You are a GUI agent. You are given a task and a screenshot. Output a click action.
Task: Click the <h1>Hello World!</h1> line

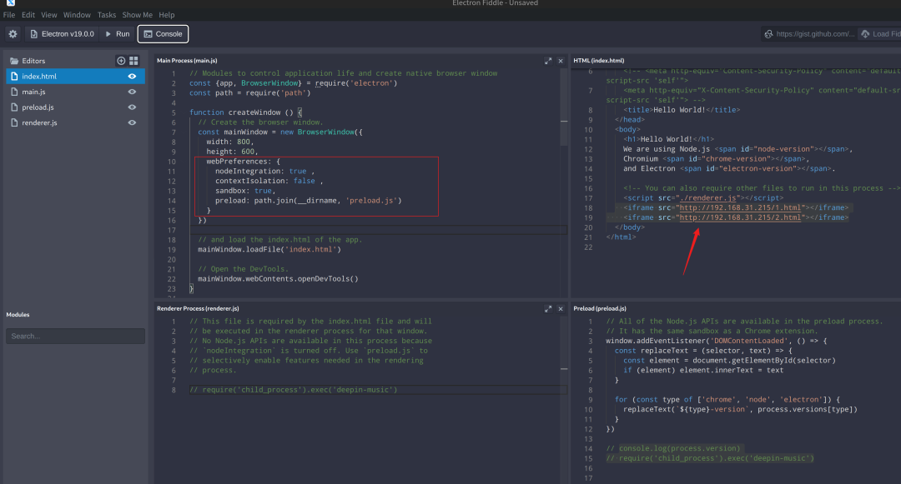(668, 139)
